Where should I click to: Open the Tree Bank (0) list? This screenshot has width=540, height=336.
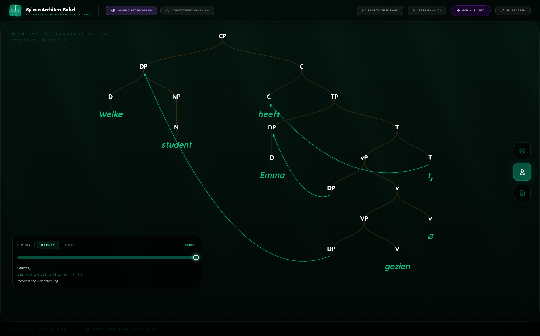(427, 11)
